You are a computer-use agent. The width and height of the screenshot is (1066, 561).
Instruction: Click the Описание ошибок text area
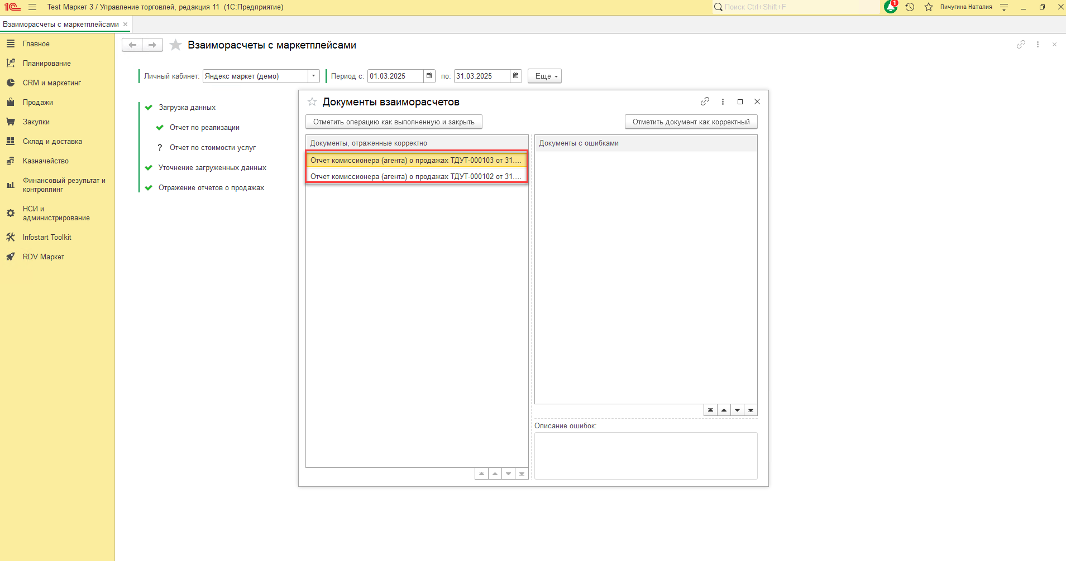[x=646, y=456]
